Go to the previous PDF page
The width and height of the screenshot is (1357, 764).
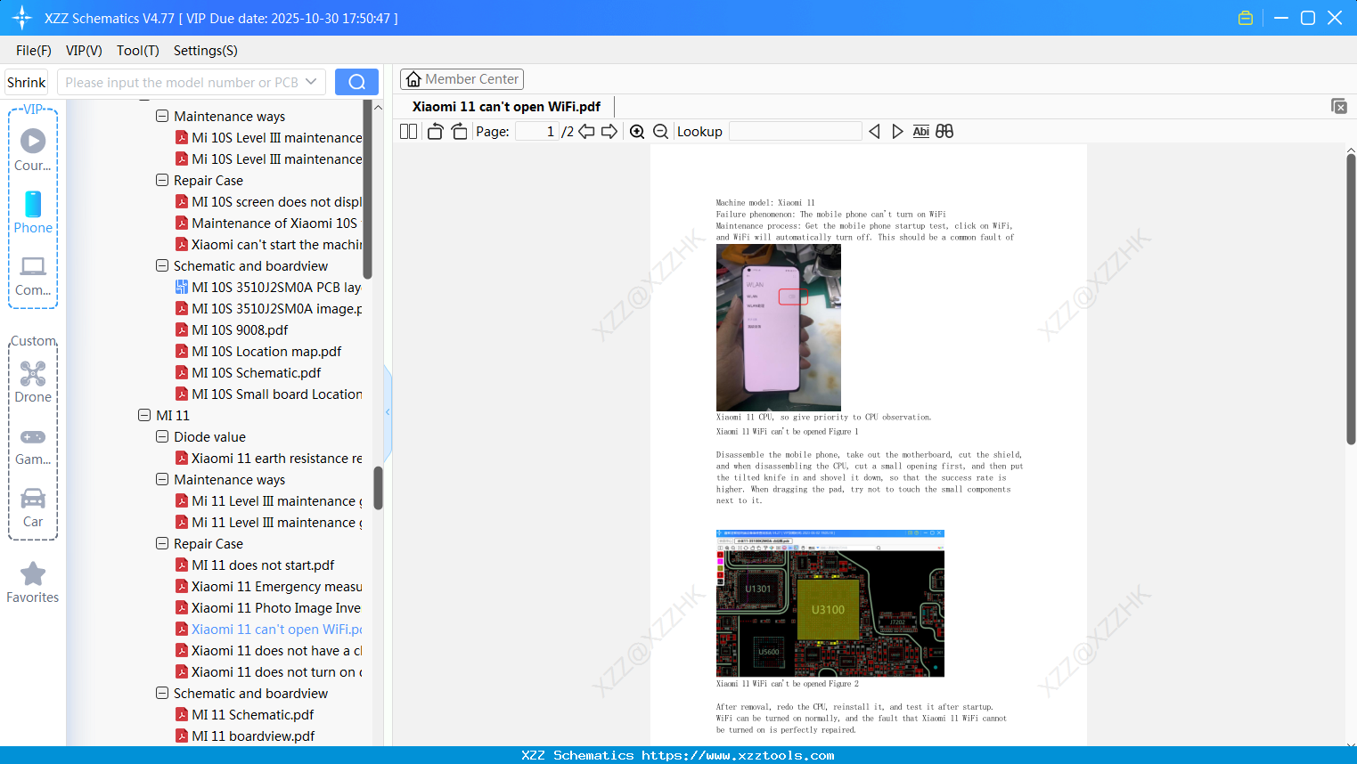pos(586,131)
